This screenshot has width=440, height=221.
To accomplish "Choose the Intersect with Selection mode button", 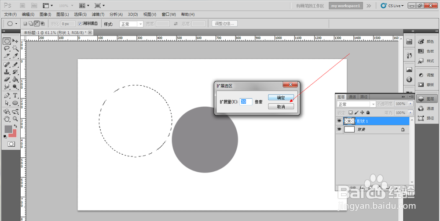I will pyautogui.click(x=42, y=24).
